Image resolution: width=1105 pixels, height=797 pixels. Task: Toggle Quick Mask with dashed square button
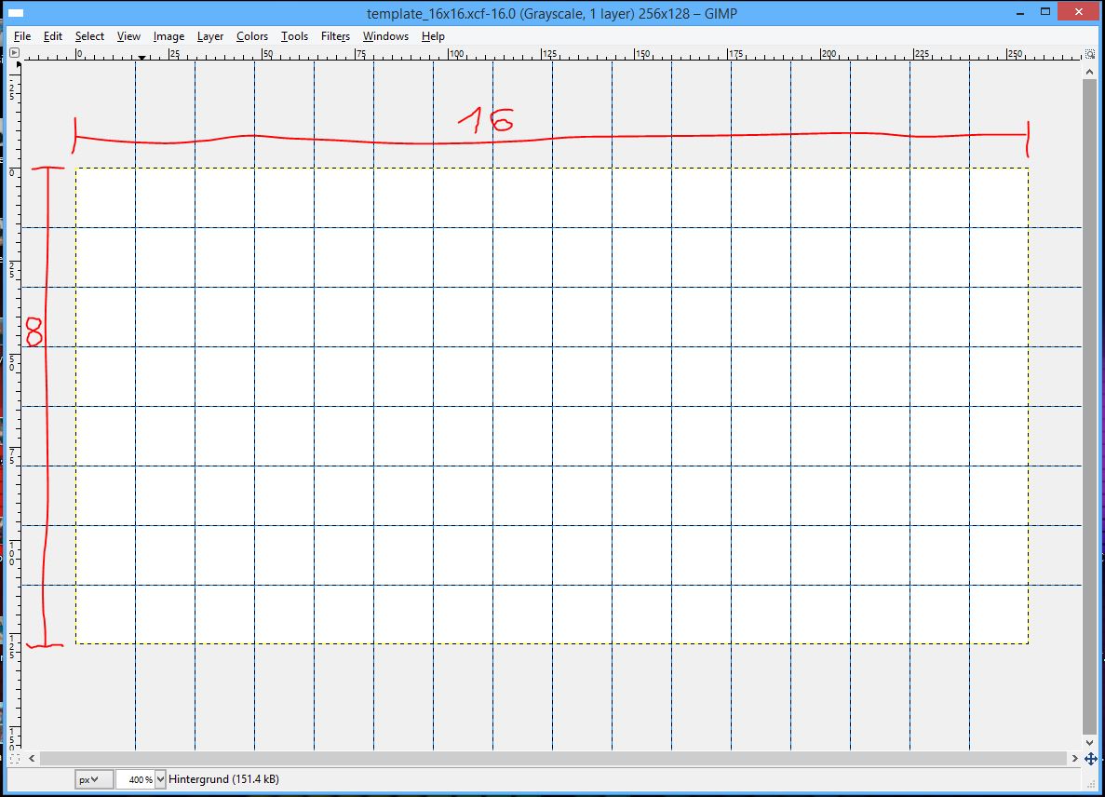pyautogui.click(x=14, y=759)
